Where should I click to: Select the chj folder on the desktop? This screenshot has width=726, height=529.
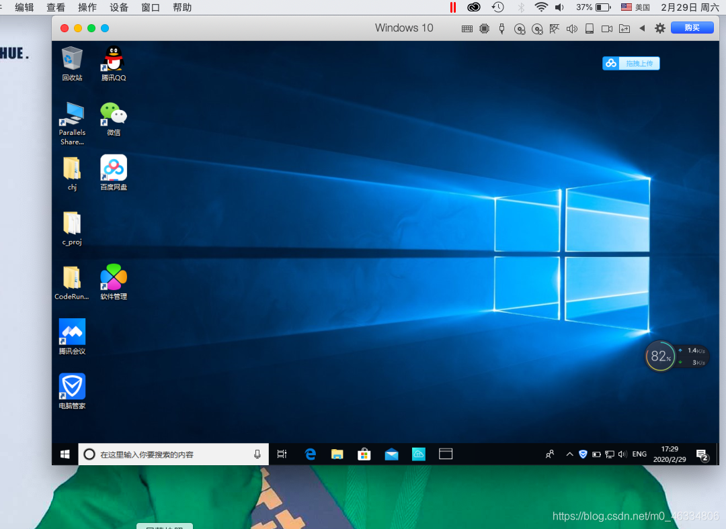[72, 173]
